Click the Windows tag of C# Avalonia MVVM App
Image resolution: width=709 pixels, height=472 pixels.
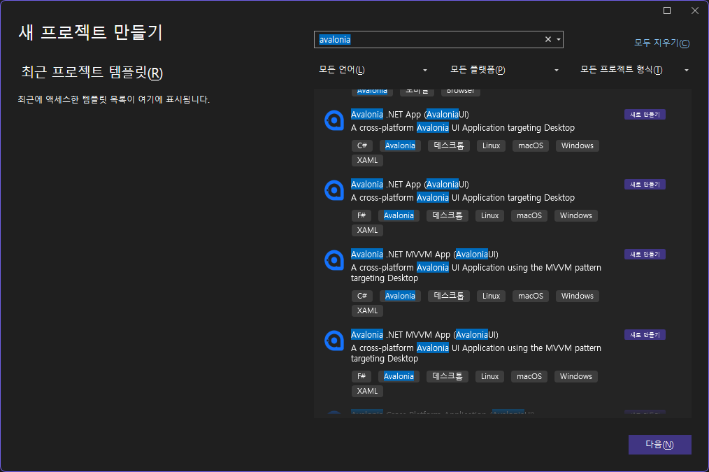click(x=578, y=296)
